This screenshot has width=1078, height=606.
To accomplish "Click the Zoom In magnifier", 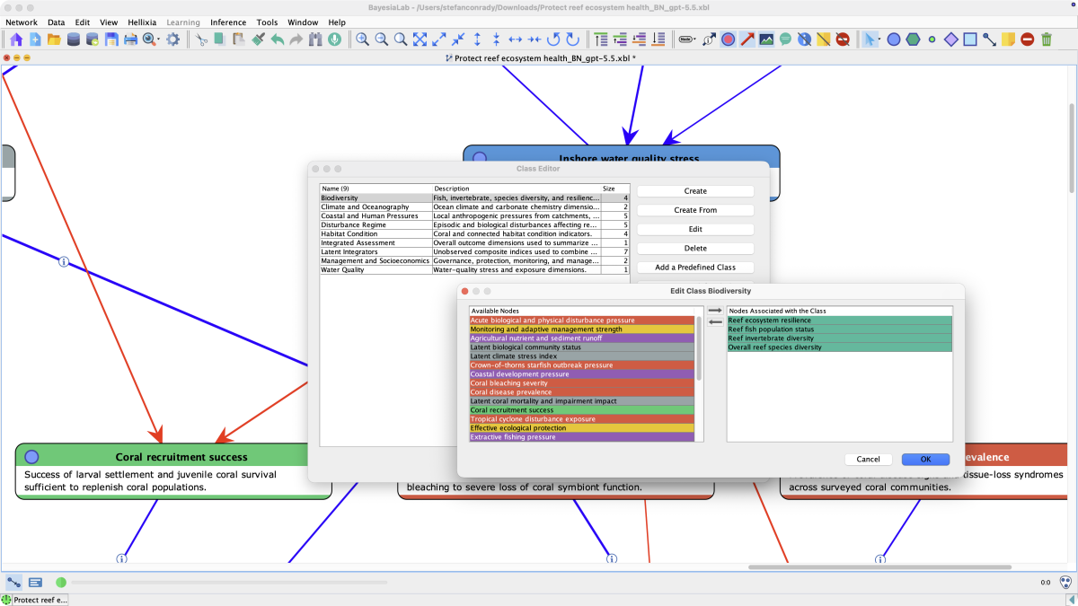I will pyautogui.click(x=362, y=40).
